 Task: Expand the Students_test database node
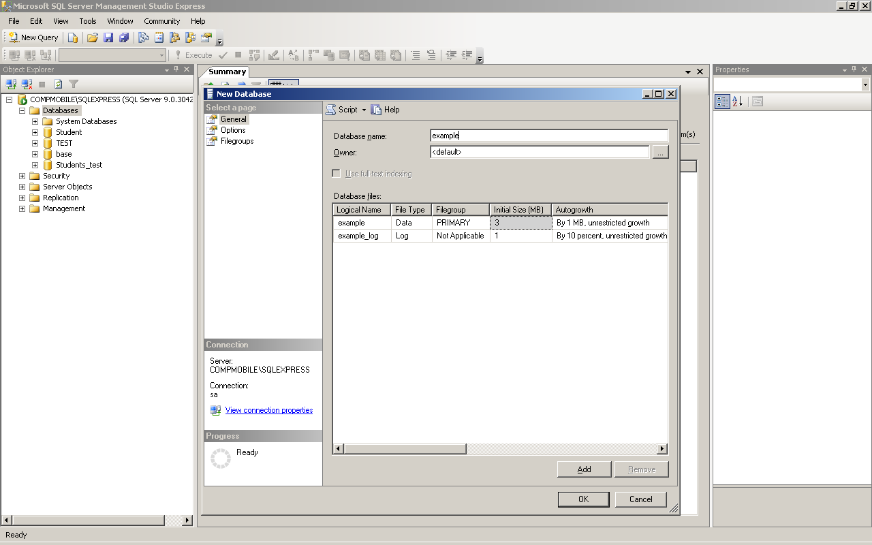click(35, 165)
